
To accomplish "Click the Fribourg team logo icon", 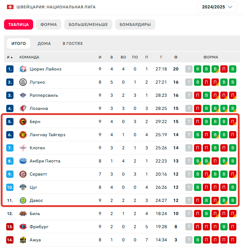I will coord(23,227).
